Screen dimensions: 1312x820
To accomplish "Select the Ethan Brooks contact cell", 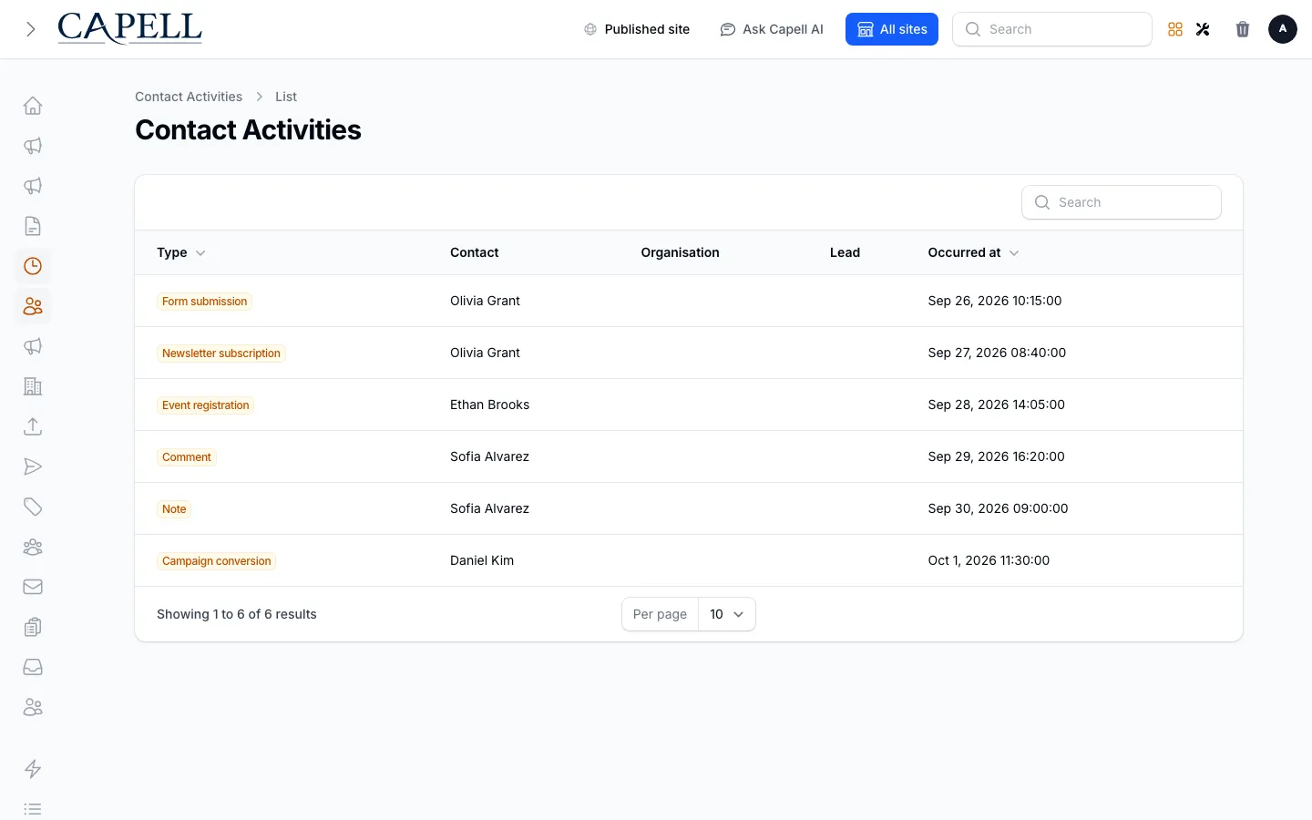I will (489, 405).
